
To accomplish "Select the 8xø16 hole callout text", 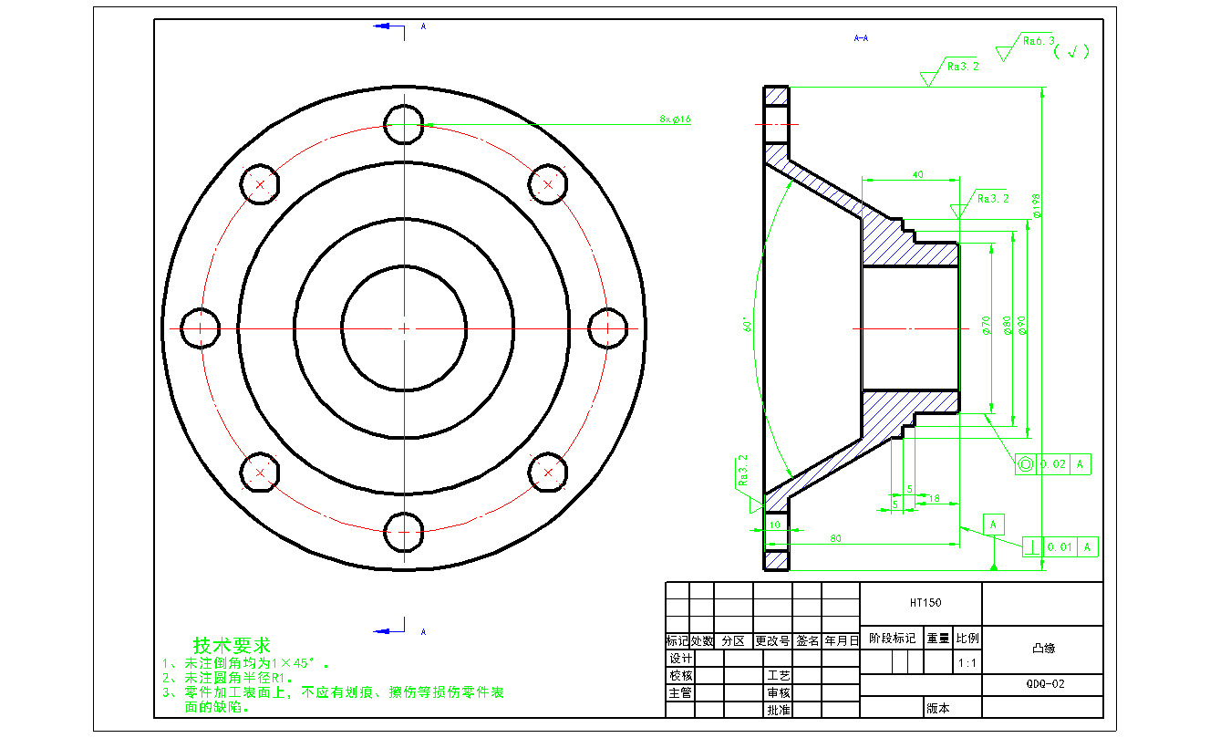I will 676,120.
